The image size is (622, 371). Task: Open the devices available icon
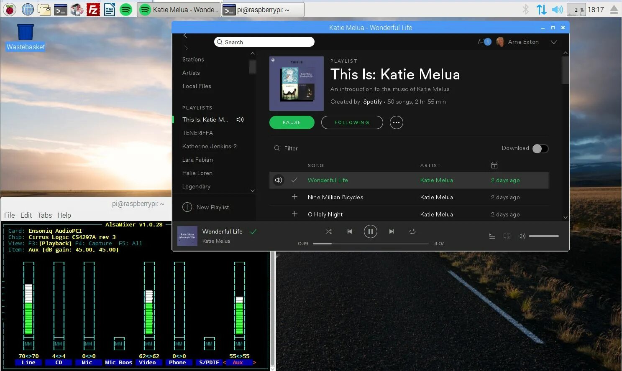[507, 236]
